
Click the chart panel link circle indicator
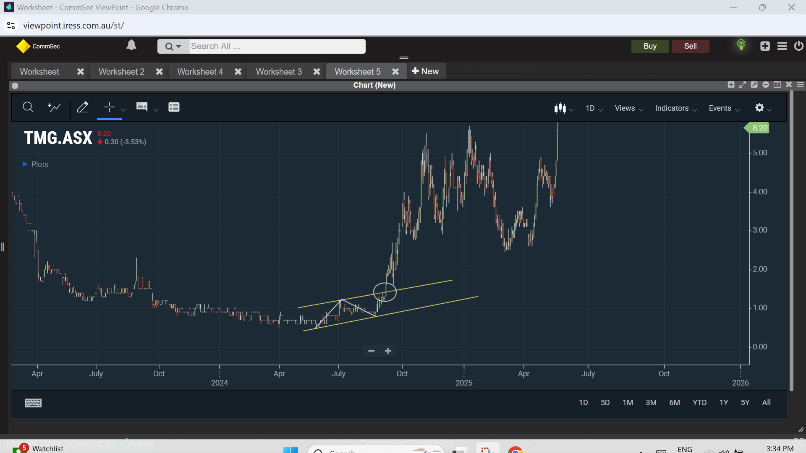pyautogui.click(x=15, y=86)
